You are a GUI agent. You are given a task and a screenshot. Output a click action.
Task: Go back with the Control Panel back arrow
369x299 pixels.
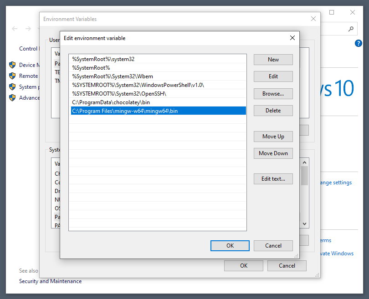click(15, 29)
